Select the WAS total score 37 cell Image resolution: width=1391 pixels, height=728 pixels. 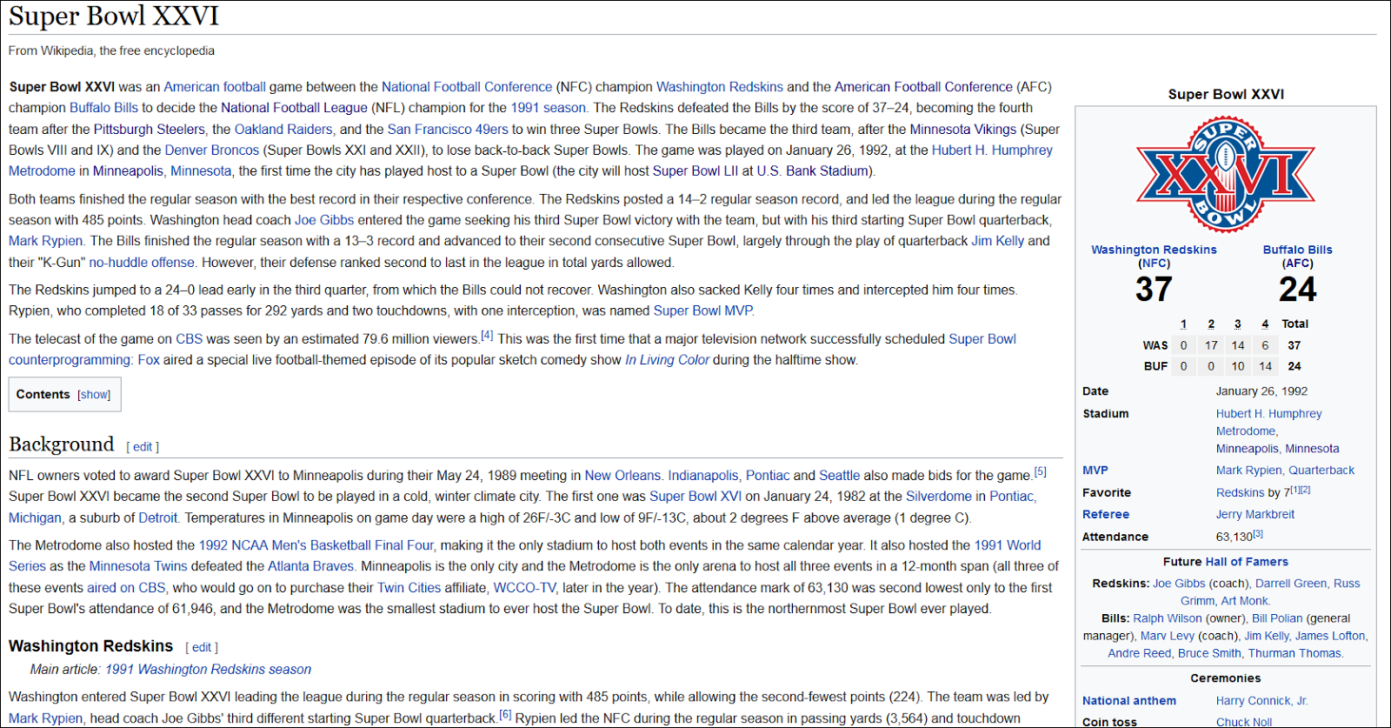(1294, 345)
